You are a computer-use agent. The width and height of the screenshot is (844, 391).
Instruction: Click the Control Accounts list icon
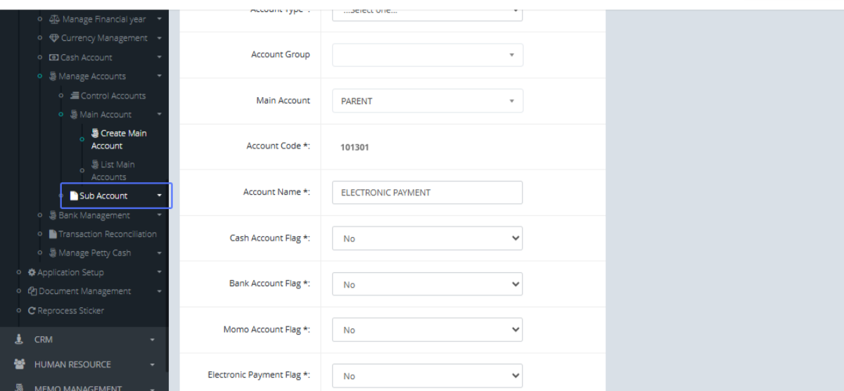[x=75, y=96]
